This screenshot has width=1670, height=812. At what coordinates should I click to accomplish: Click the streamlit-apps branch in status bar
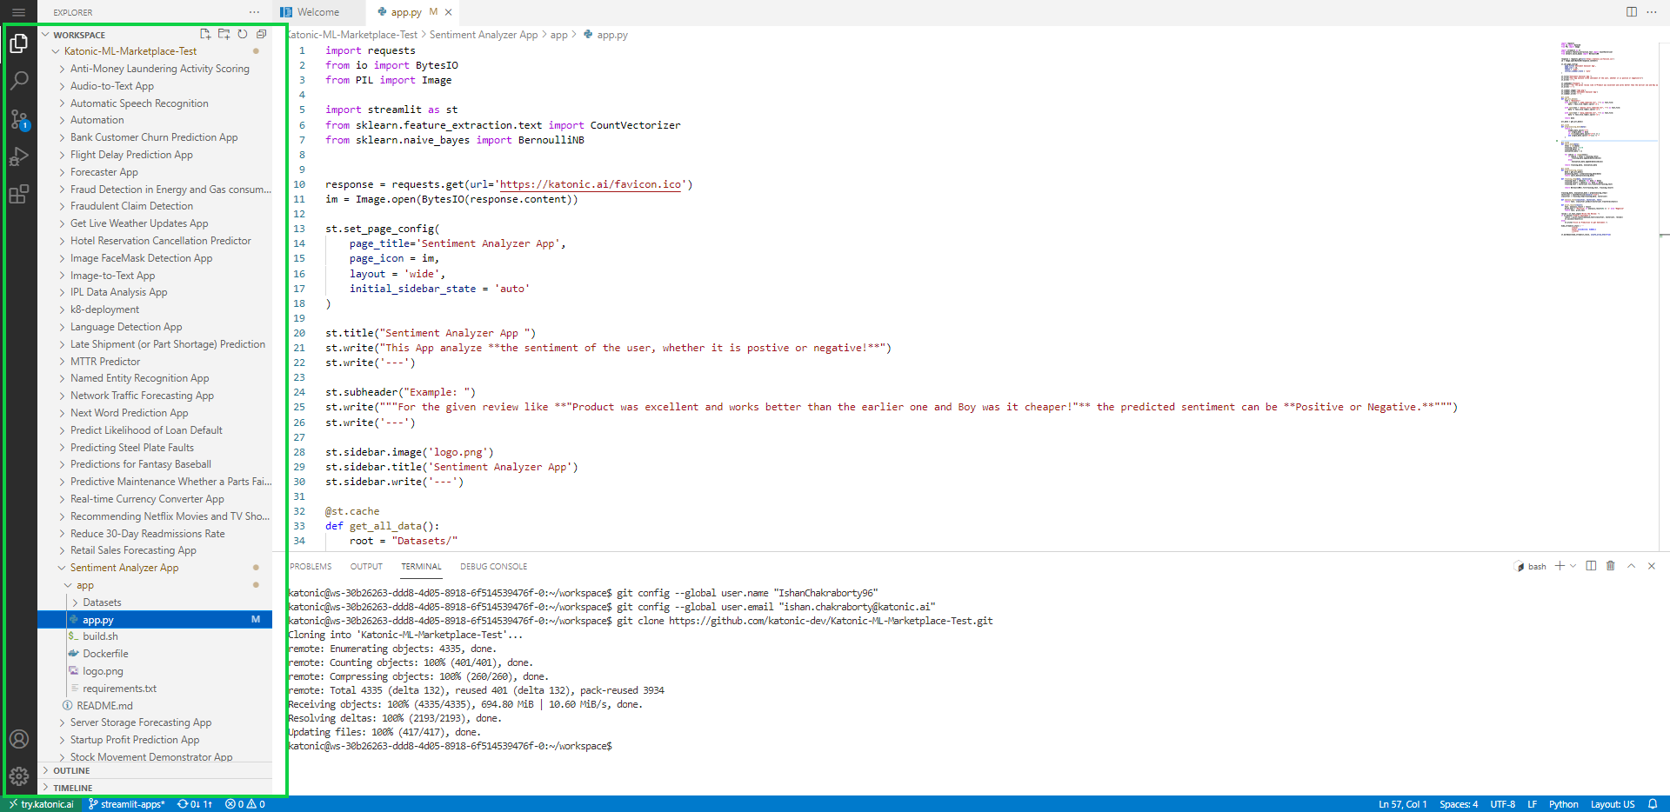(127, 804)
